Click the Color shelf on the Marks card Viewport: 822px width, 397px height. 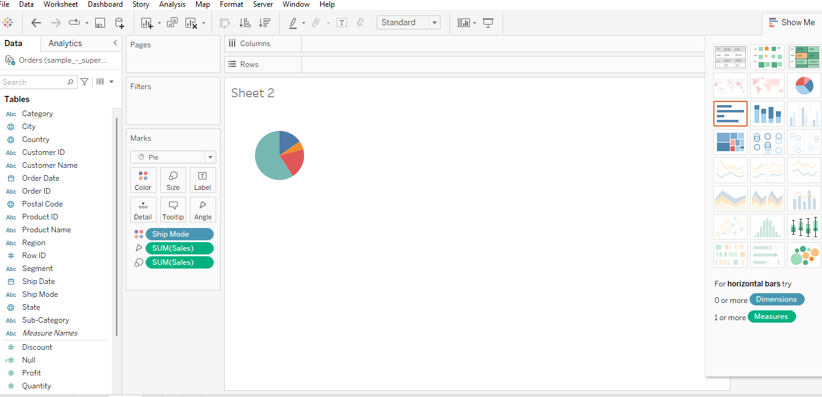pos(143,179)
